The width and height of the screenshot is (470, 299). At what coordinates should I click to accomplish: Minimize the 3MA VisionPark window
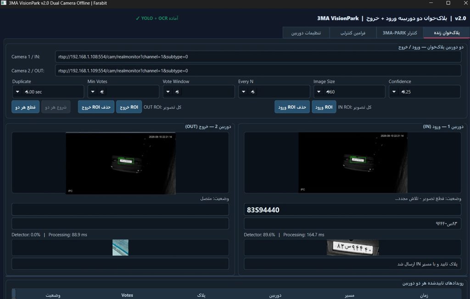[x=431, y=3]
